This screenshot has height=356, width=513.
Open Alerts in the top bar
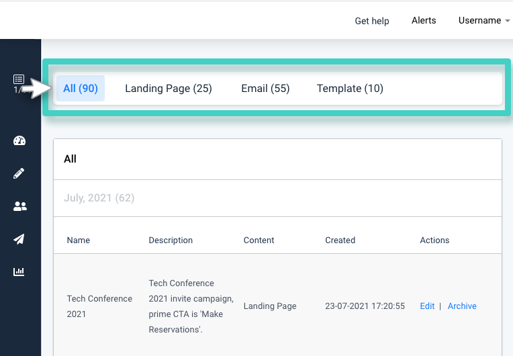(424, 20)
